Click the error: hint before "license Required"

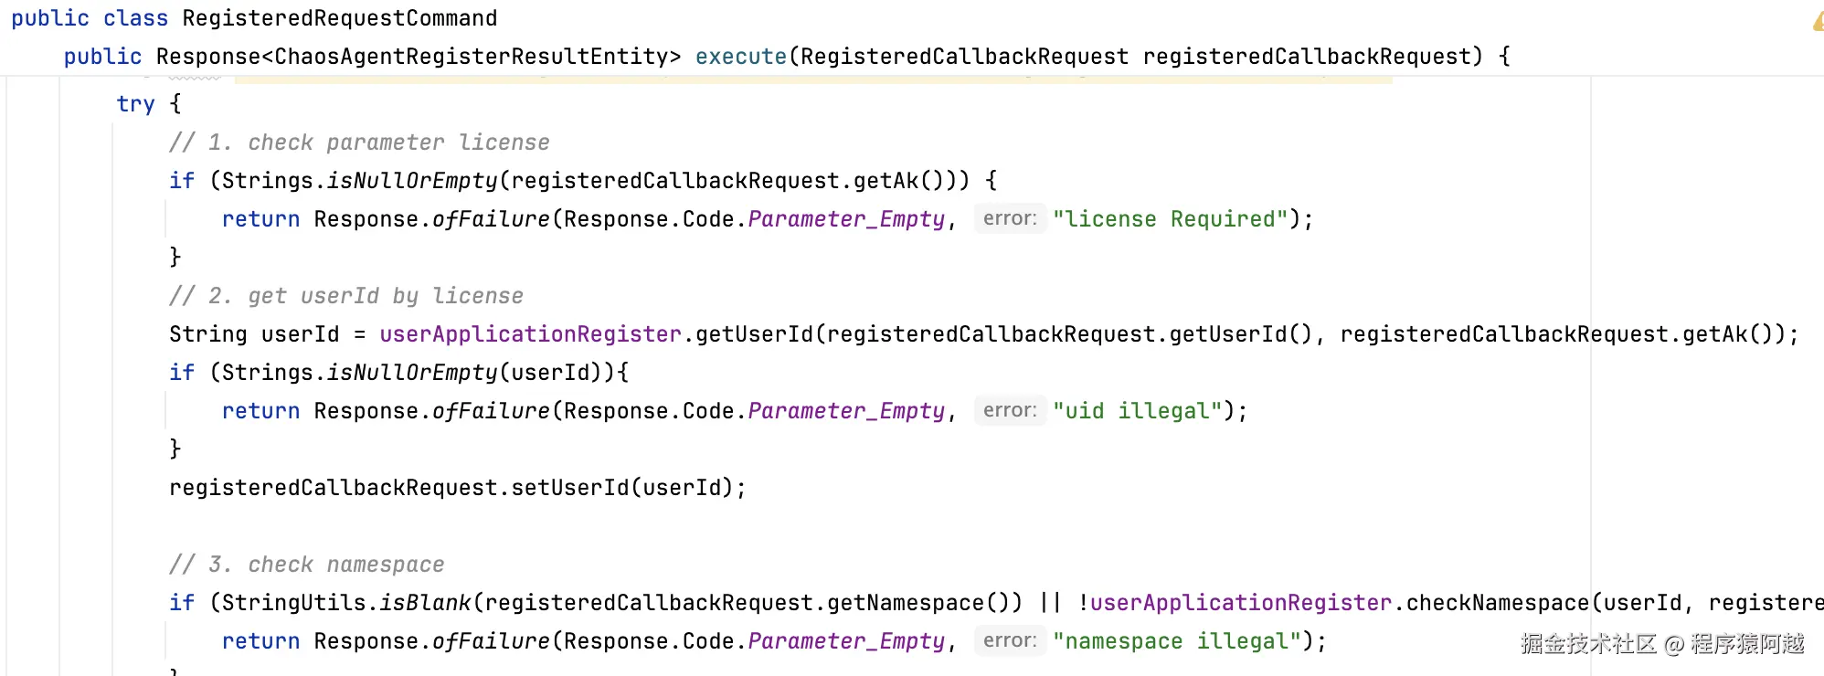click(1010, 219)
